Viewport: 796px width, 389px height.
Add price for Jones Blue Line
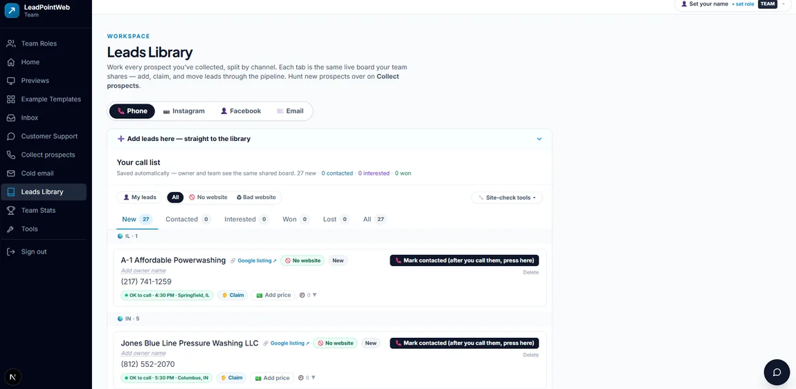pos(272,378)
